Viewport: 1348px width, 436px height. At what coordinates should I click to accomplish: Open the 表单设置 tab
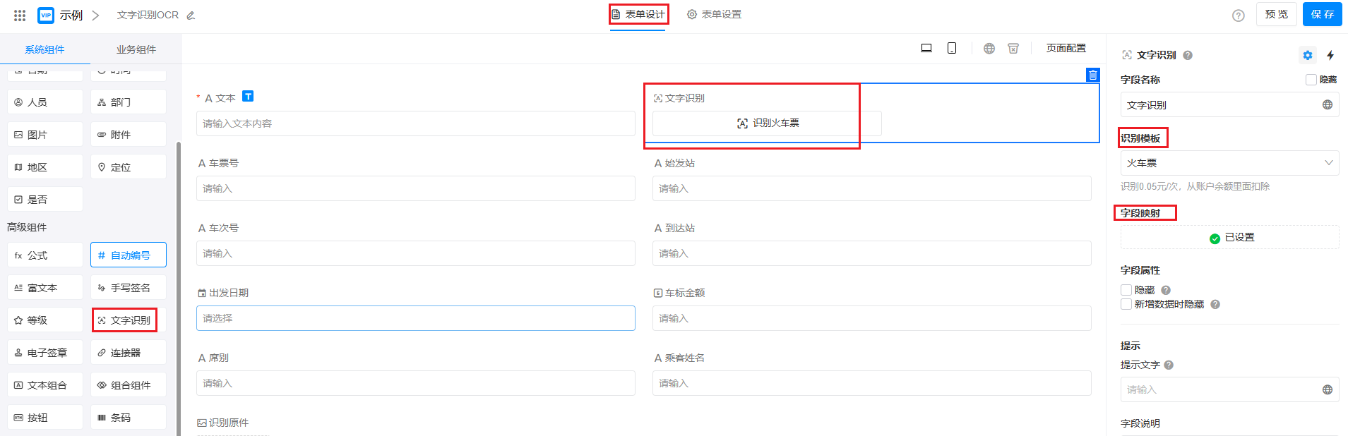(x=714, y=14)
